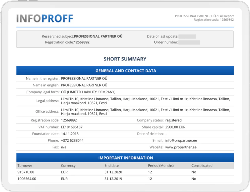Select phone number +372 6233044

coord(72,141)
